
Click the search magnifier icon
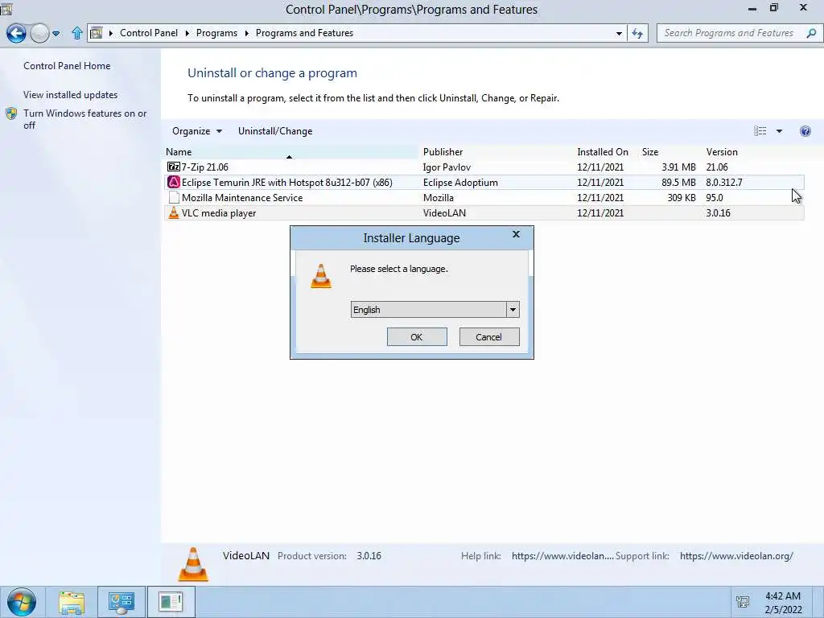[x=811, y=33]
